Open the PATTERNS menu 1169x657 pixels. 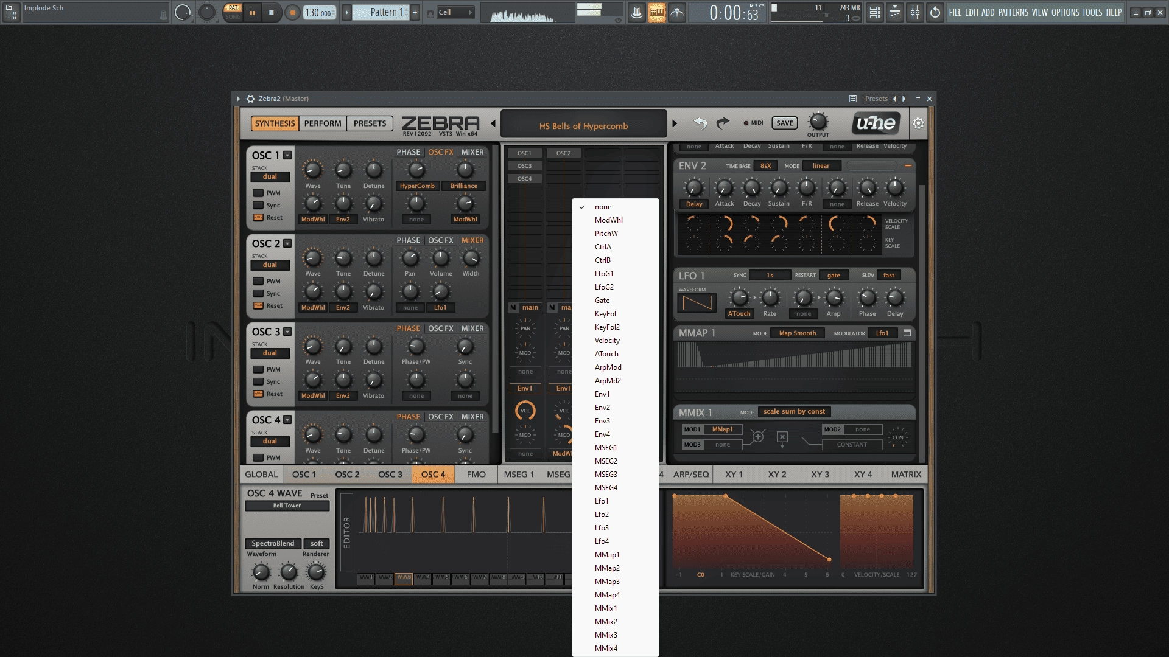(1013, 12)
